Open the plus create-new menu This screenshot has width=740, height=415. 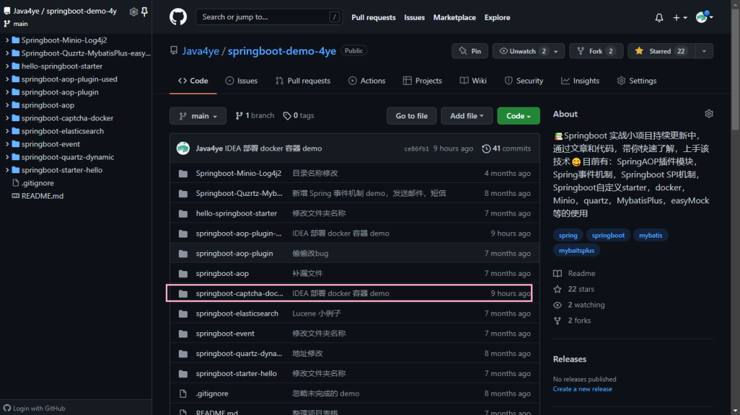tap(680, 17)
